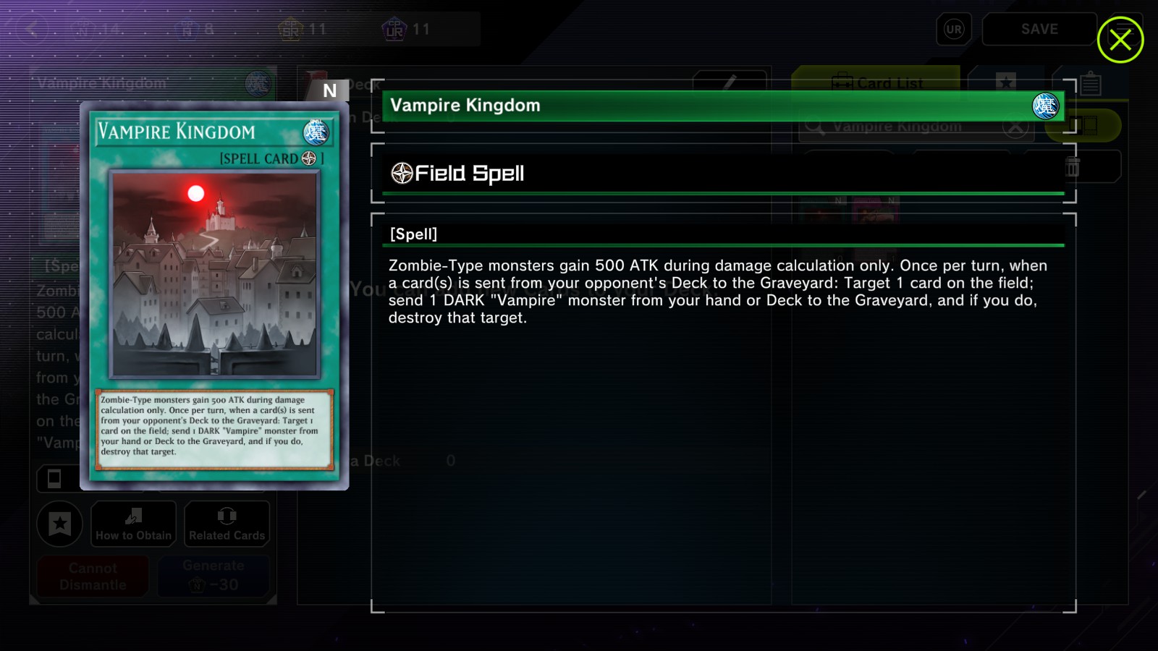Clear the search with the circular X
This screenshot has height=651, width=1158.
click(1016, 127)
